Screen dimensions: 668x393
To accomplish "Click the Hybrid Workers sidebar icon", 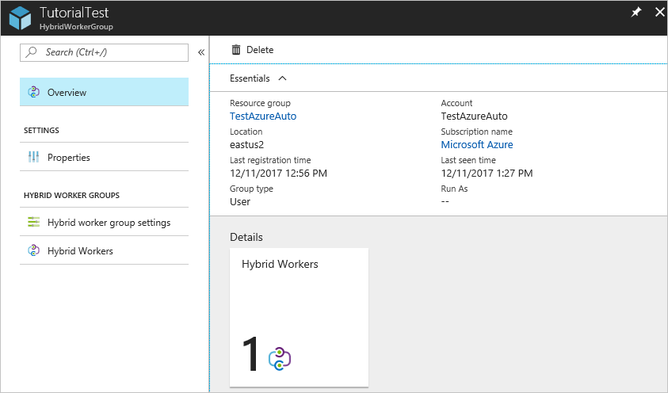I will (34, 251).
